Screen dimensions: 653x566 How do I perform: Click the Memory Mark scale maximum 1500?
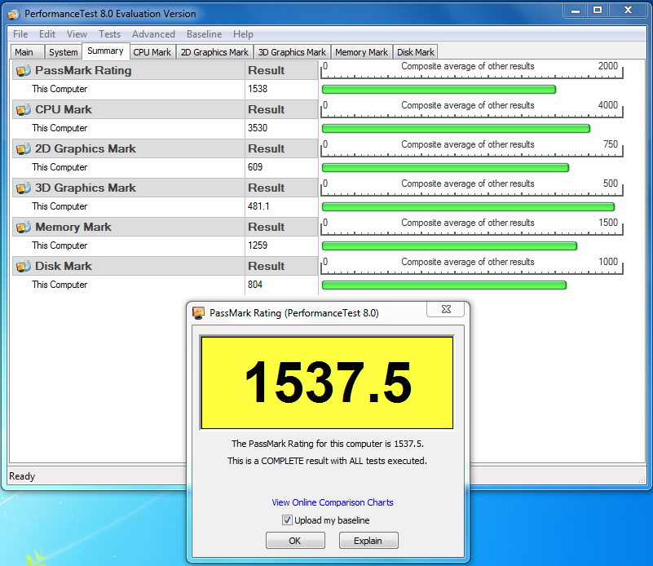coord(608,223)
